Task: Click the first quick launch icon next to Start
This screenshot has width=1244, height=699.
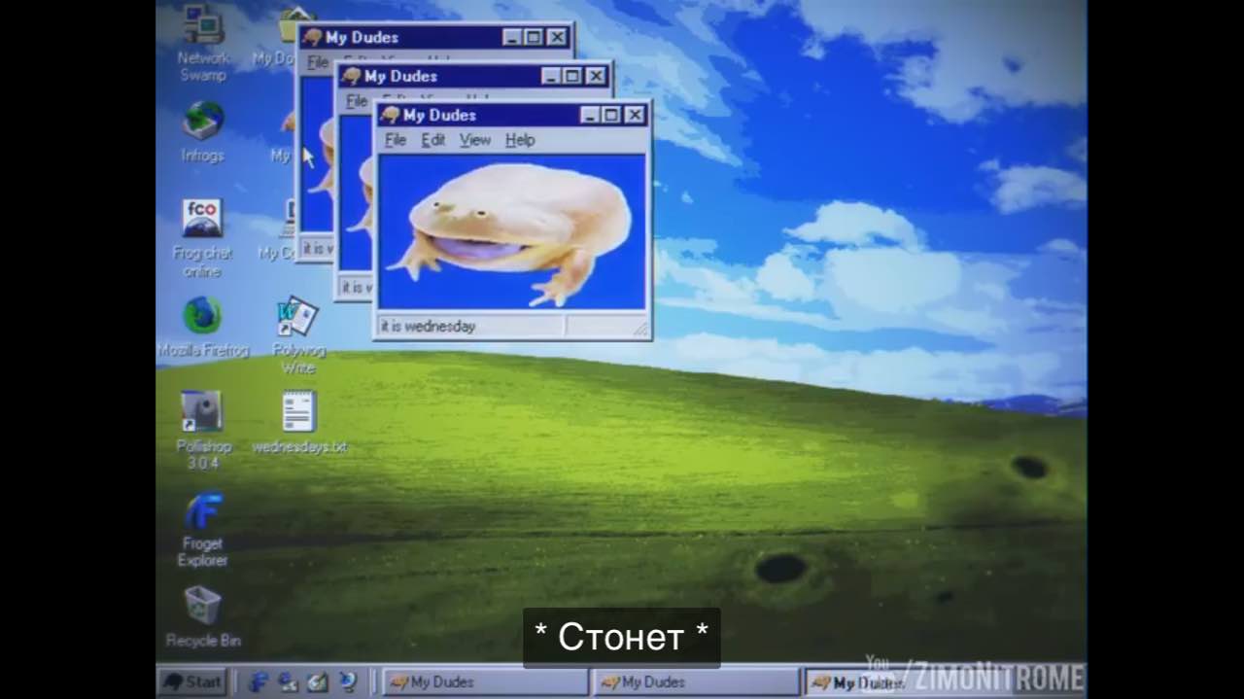Action: 259,682
